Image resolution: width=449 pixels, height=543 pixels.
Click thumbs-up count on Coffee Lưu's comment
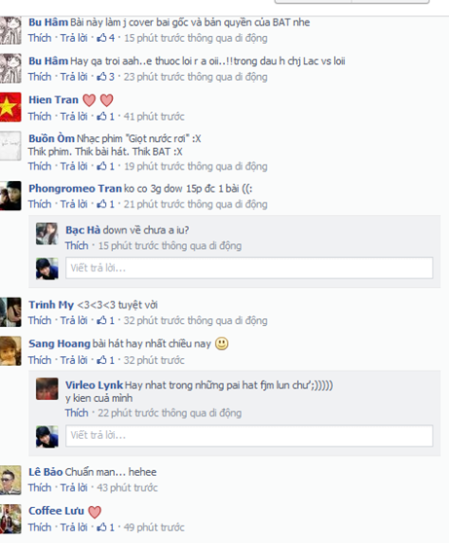pos(105,527)
